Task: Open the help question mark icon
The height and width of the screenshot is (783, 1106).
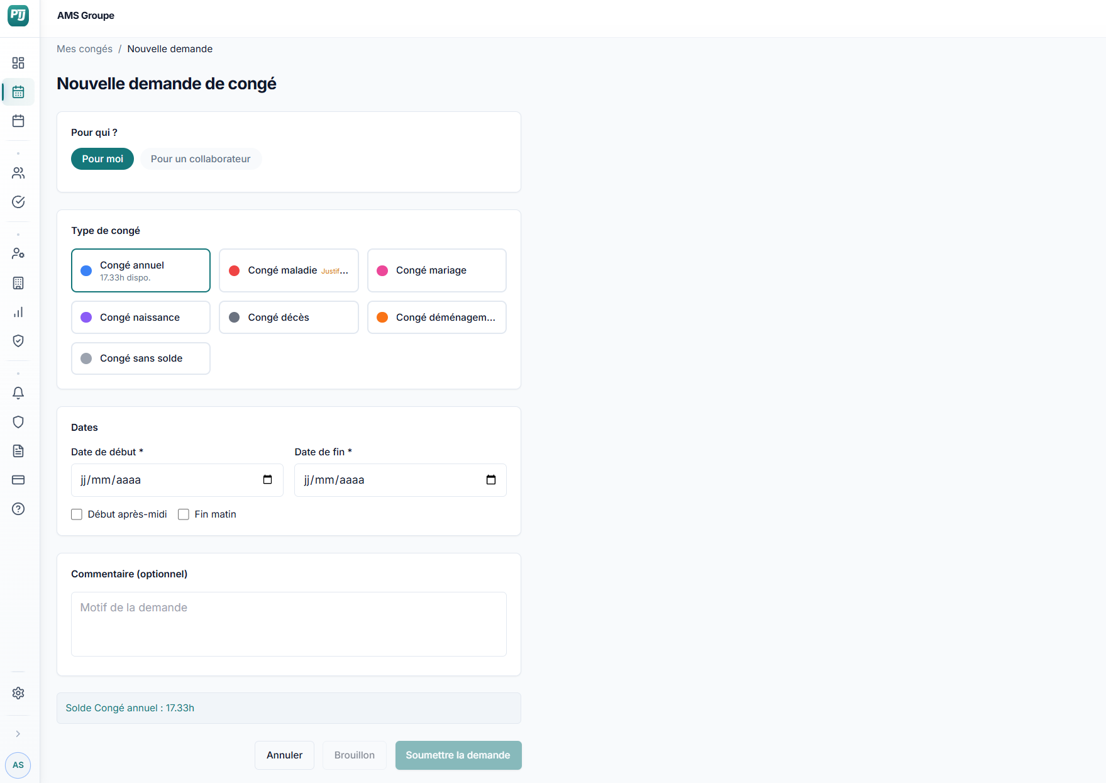Action: pyautogui.click(x=18, y=509)
